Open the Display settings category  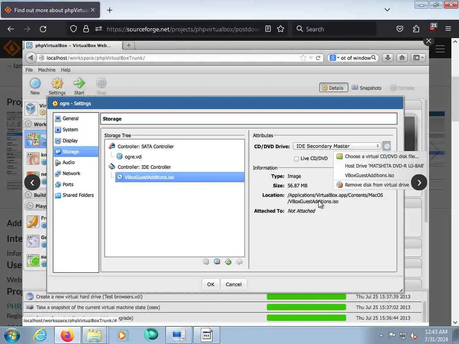[76, 141]
